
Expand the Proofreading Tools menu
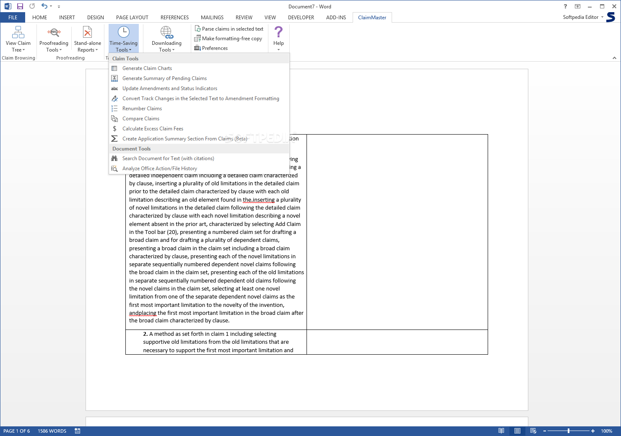point(54,39)
